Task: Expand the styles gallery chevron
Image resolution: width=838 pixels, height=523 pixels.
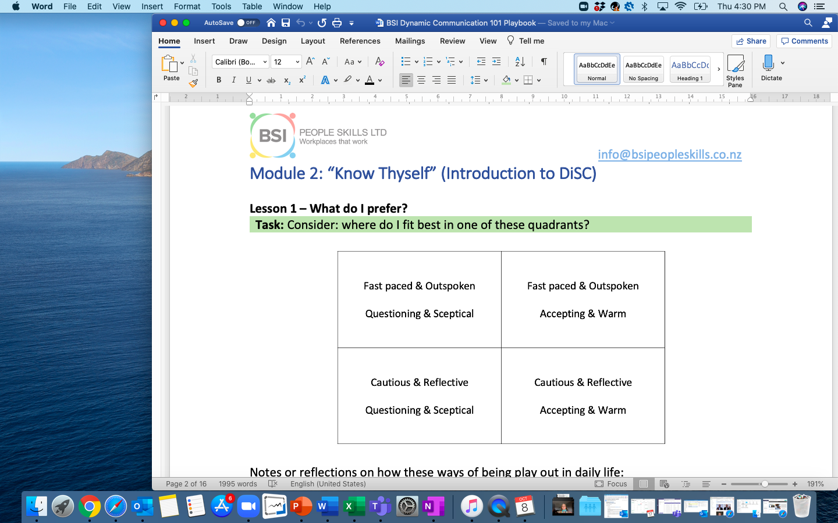Action: [719, 69]
